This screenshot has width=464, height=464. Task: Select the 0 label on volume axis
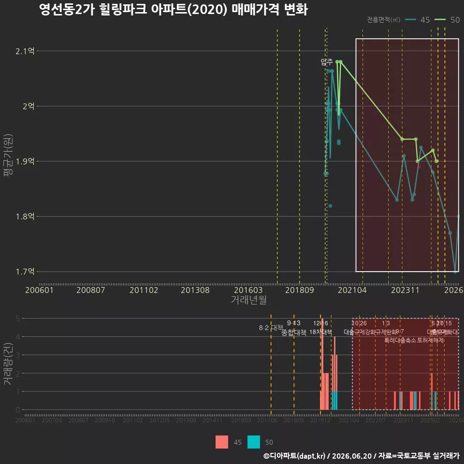tap(17, 410)
